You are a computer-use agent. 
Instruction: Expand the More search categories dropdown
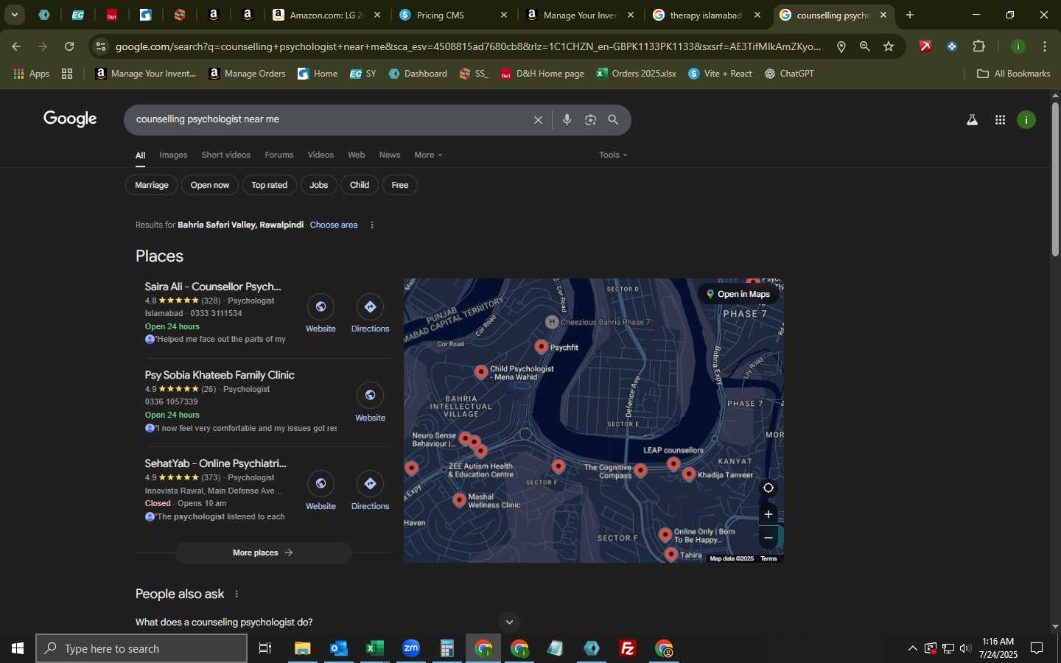(x=428, y=155)
